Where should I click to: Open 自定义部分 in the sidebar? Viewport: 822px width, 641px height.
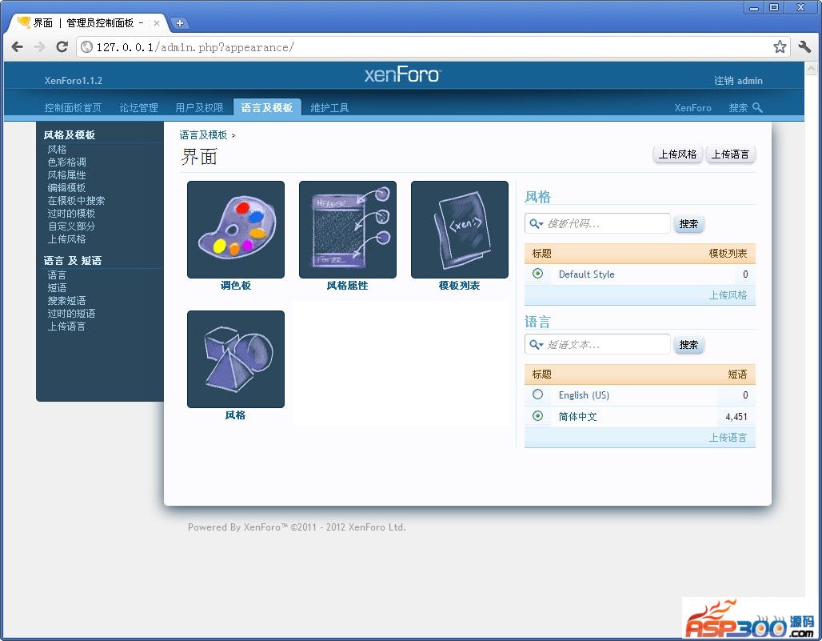pos(71,226)
